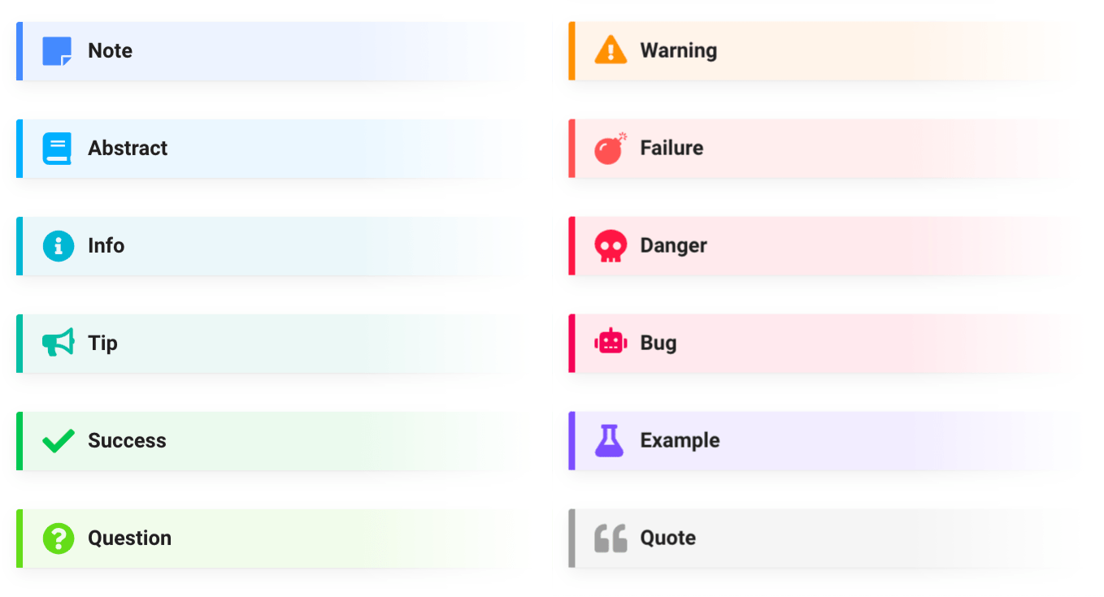Click the Info circle icon

click(x=57, y=245)
